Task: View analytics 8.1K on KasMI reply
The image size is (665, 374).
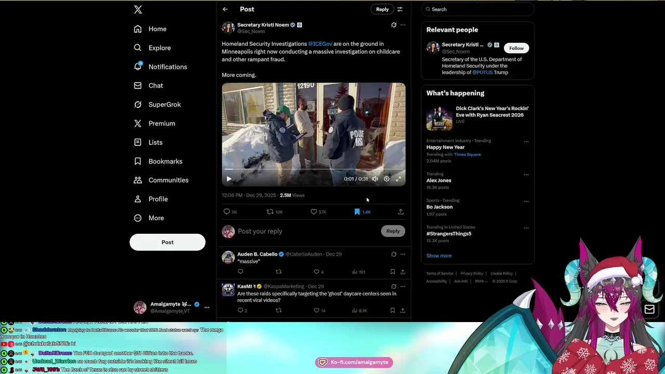Action: tap(360, 311)
